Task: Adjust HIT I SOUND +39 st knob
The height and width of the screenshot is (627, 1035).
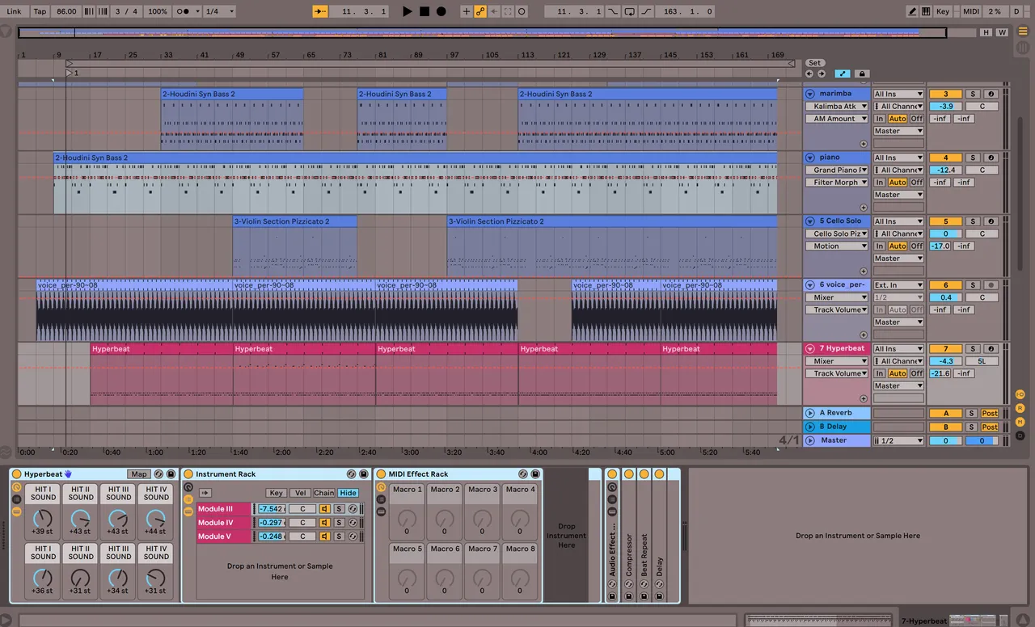Action: [43, 517]
